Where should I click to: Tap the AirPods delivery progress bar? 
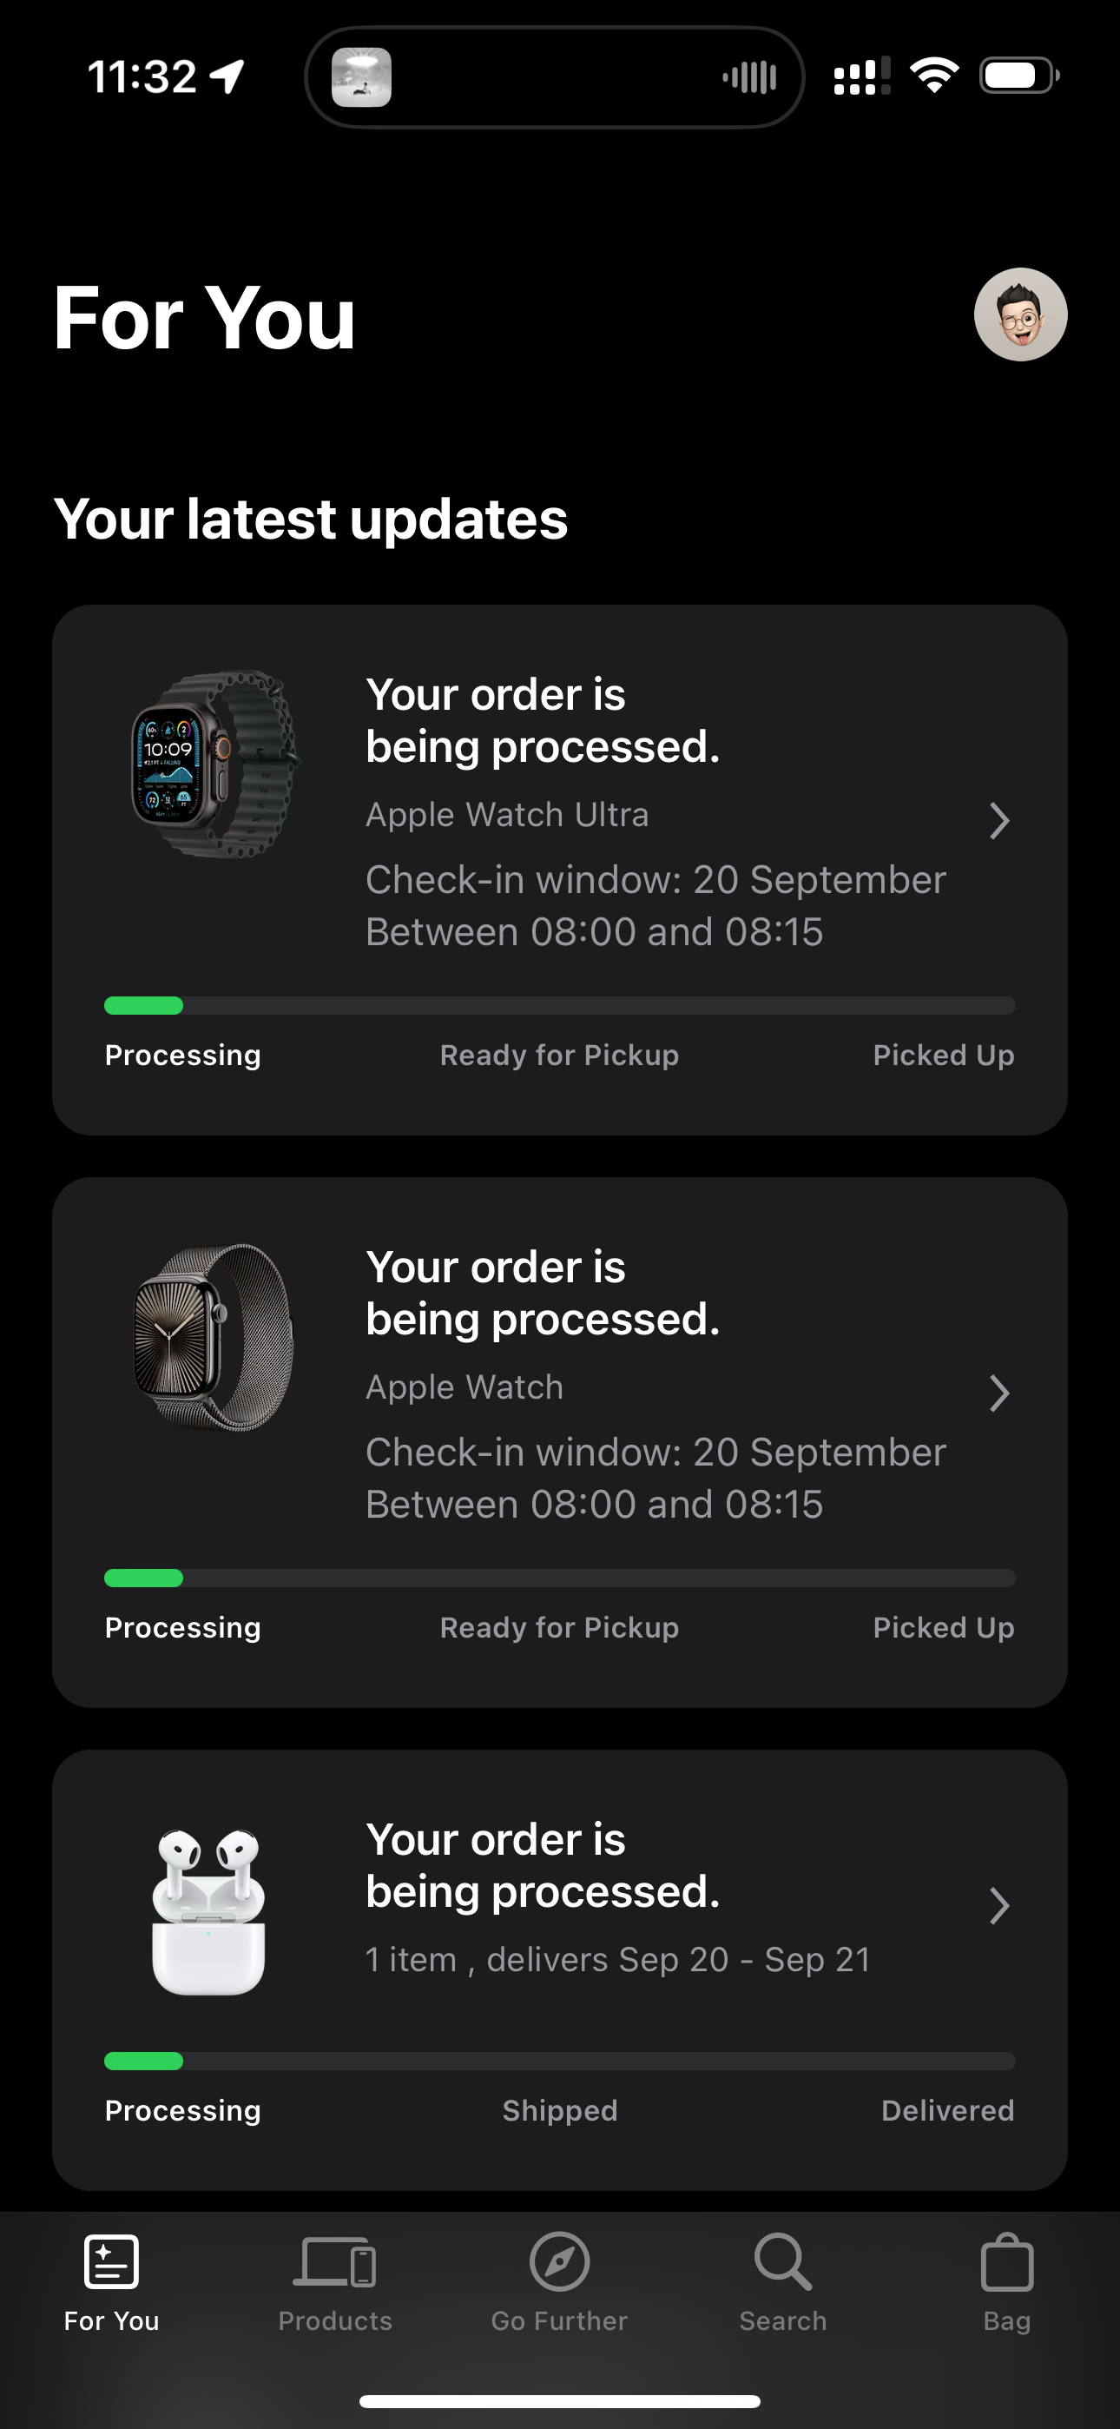pyautogui.click(x=559, y=2062)
